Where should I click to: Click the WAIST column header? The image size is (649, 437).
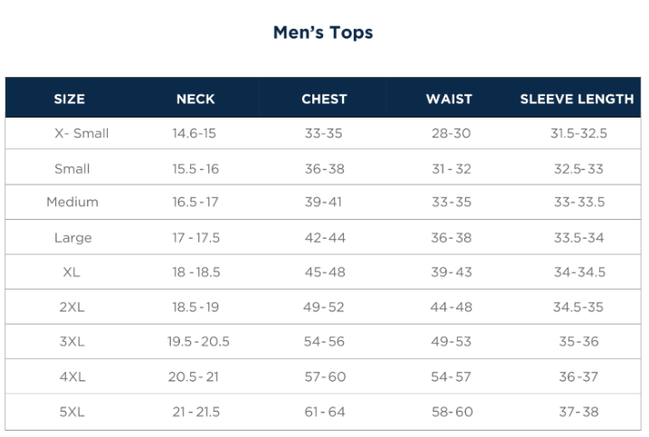coord(449,100)
